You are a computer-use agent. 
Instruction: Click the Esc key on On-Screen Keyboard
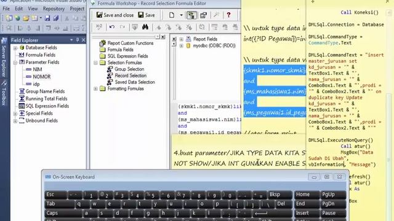(x=56, y=195)
